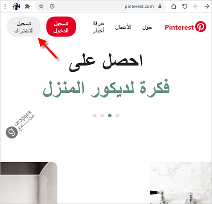This screenshot has height=204, width=212.
Task: Open the browser three-dot menu
Action: (x=5, y=6)
